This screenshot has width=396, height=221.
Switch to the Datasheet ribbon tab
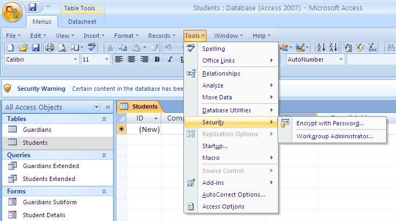pyautogui.click(x=82, y=22)
